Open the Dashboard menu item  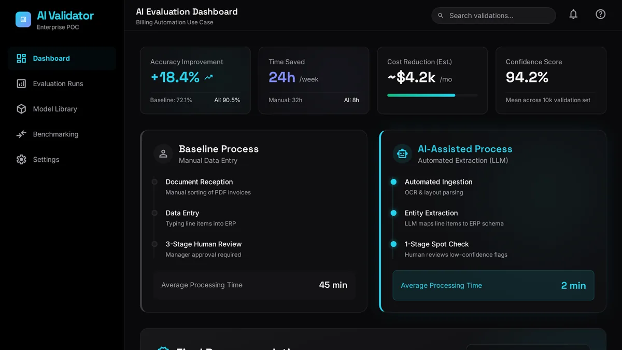(62, 59)
